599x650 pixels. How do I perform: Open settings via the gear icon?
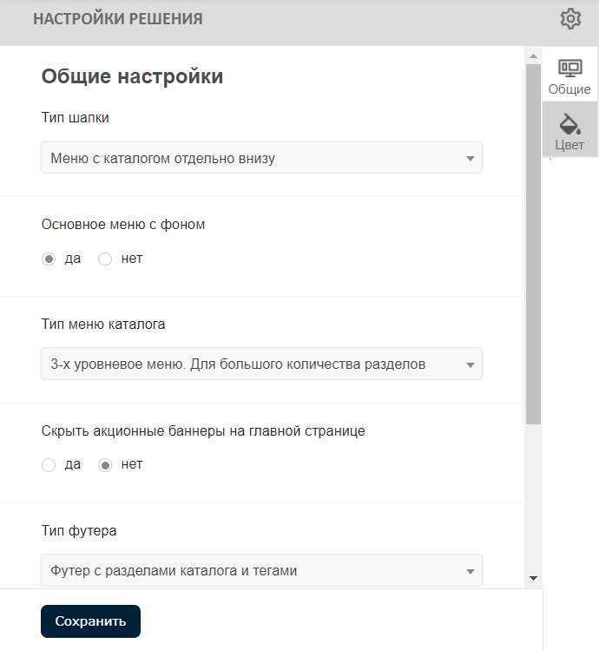(x=570, y=18)
